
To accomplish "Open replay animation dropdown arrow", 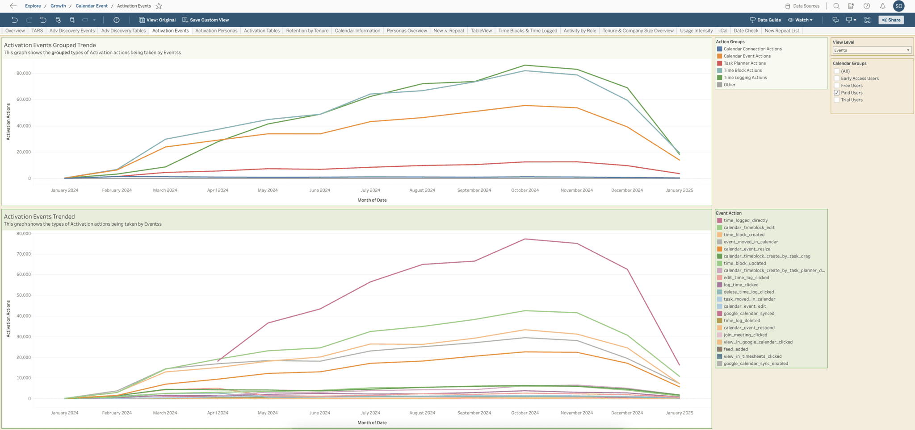I will (x=94, y=20).
